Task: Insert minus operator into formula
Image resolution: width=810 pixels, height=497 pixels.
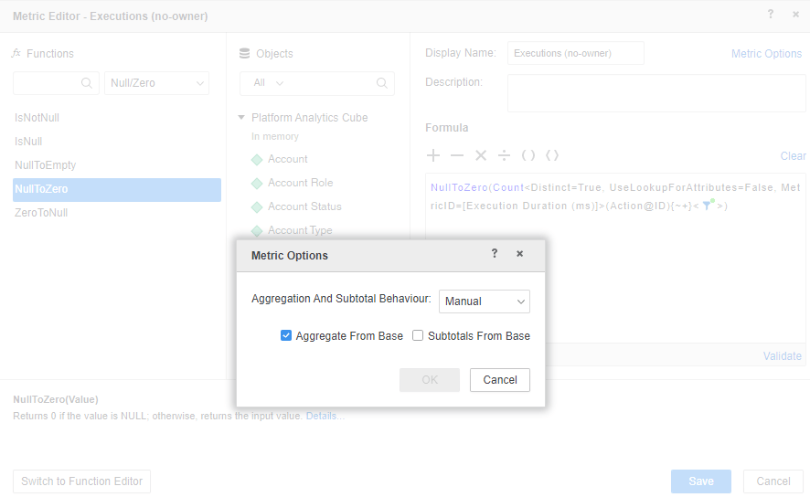Action: [x=457, y=155]
